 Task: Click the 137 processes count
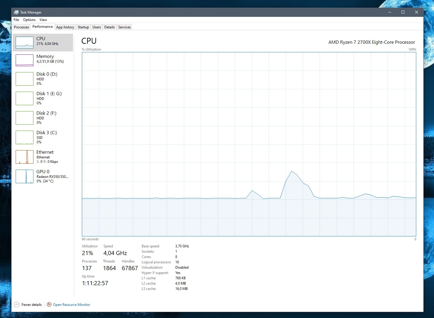coord(87,268)
